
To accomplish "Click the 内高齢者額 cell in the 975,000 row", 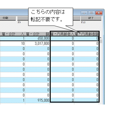I will (86, 100).
